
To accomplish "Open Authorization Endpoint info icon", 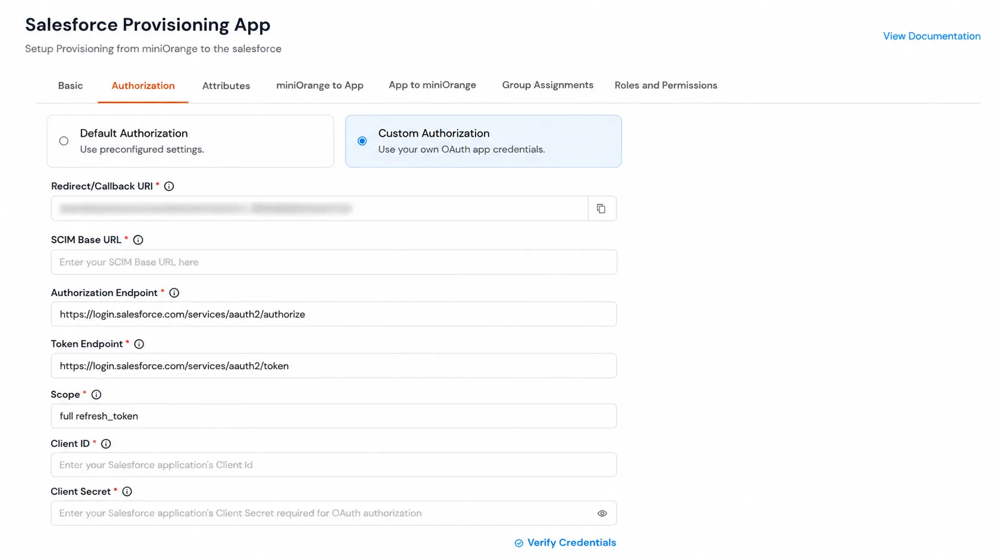I will tap(174, 293).
